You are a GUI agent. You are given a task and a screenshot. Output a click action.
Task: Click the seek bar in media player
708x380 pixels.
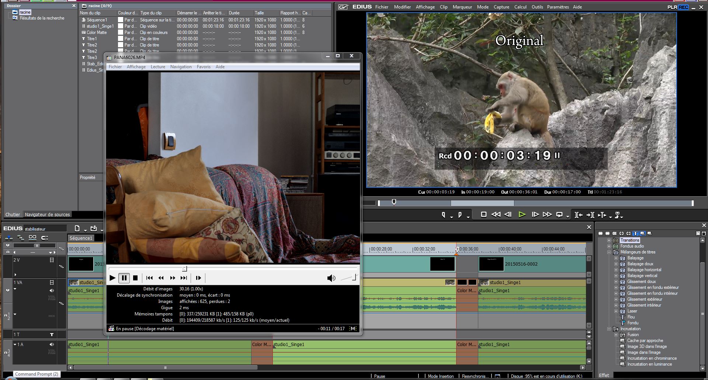(x=233, y=269)
